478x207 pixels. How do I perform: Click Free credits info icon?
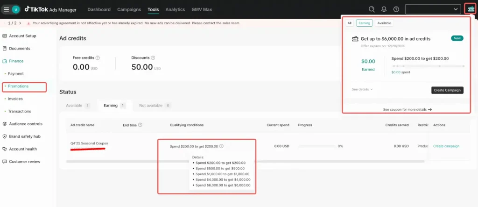[98, 57]
